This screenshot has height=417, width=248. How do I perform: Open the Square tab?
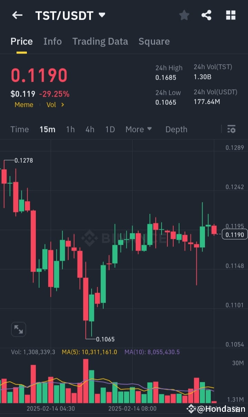(x=154, y=41)
